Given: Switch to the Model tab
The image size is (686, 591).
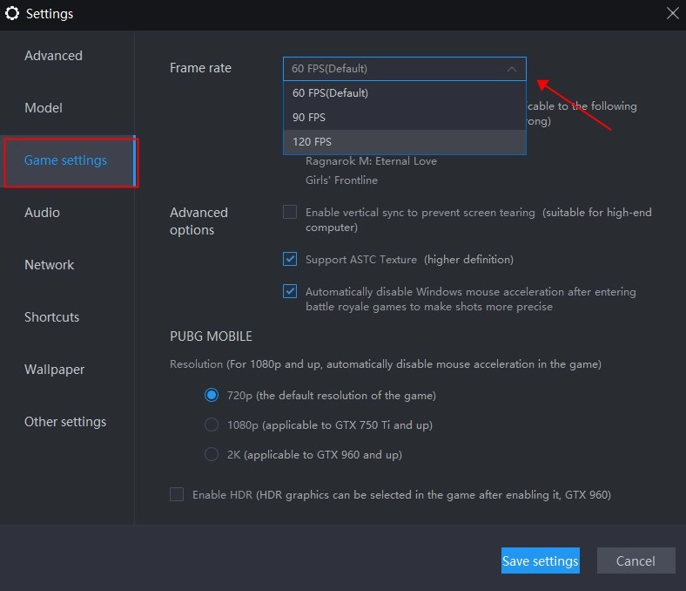Looking at the screenshot, I should coord(44,108).
